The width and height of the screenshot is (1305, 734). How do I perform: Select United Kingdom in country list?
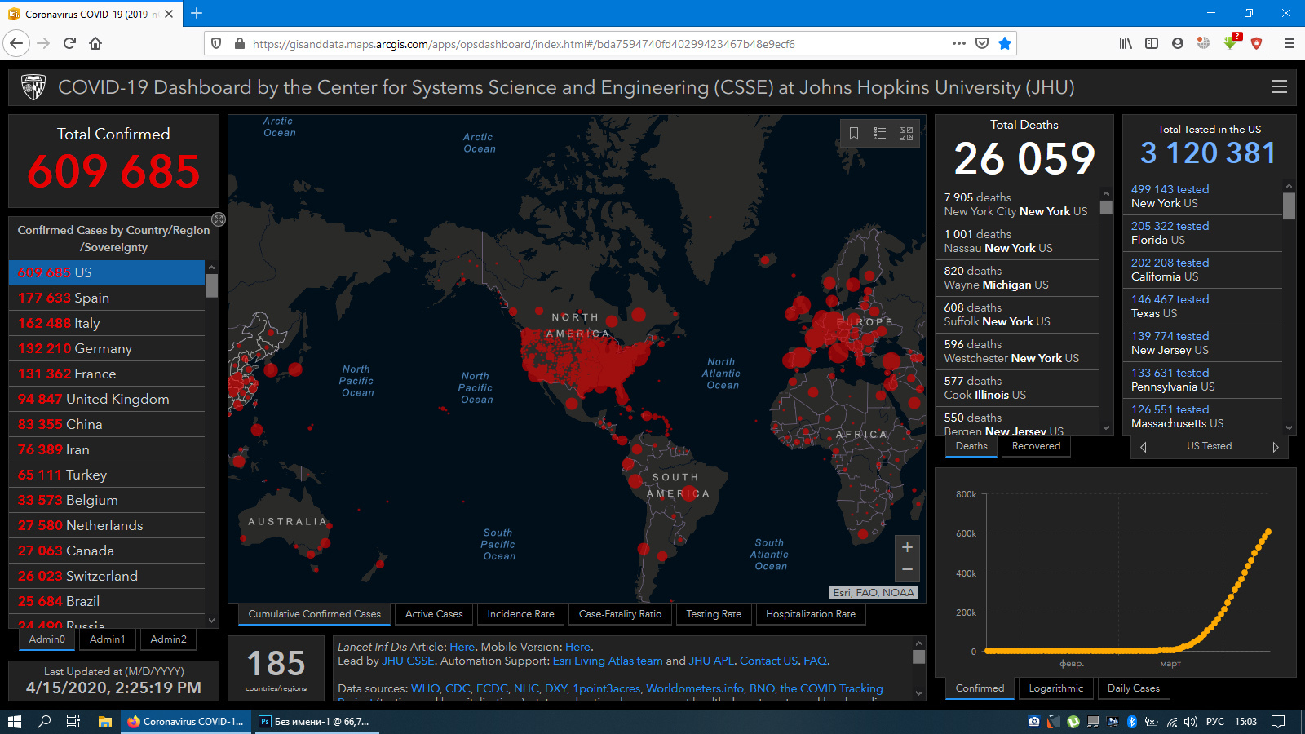point(107,399)
